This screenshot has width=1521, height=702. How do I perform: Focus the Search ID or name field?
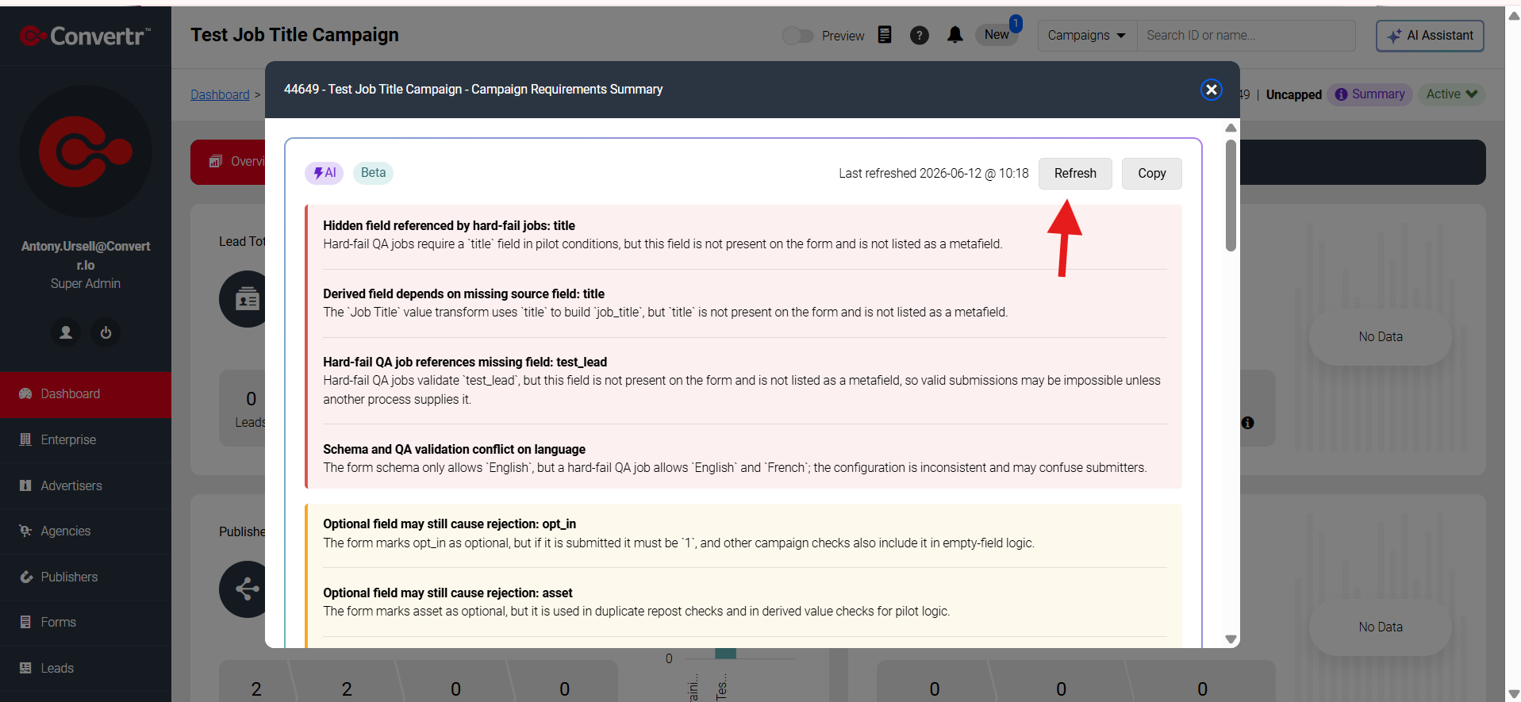1246,36
